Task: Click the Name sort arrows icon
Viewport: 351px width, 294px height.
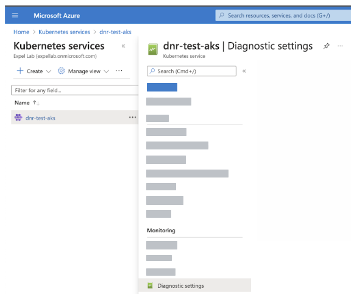Action: [36, 103]
